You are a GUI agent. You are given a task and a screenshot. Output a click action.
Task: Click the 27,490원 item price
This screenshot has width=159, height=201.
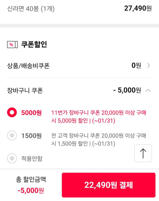click(138, 8)
